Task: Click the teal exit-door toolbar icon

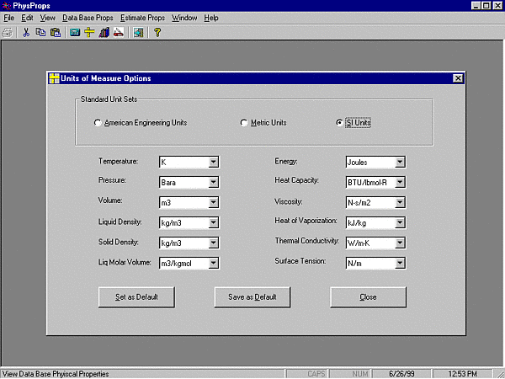Action: point(138,33)
